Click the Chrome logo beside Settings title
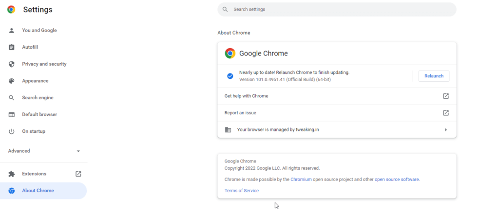Viewport: 499px width, 216px height. (11, 10)
